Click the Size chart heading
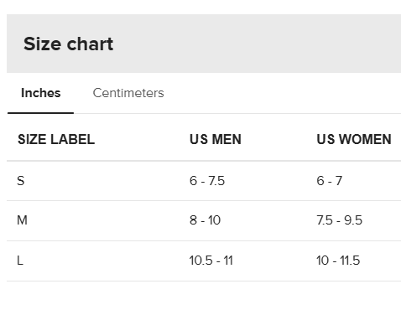The image size is (401, 315). (69, 44)
